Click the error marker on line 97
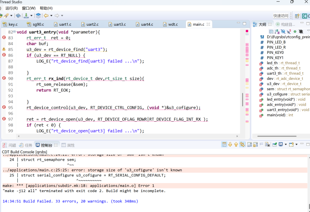 [4, 119]
